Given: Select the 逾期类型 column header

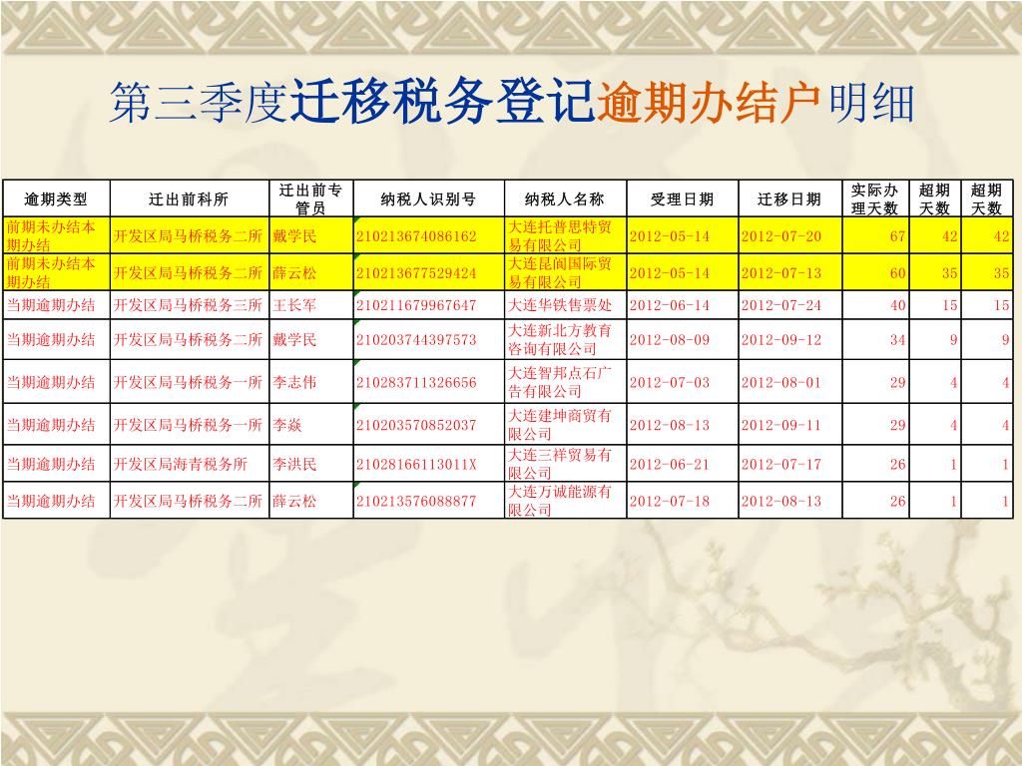Looking at the screenshot, I should click(56, 199).
